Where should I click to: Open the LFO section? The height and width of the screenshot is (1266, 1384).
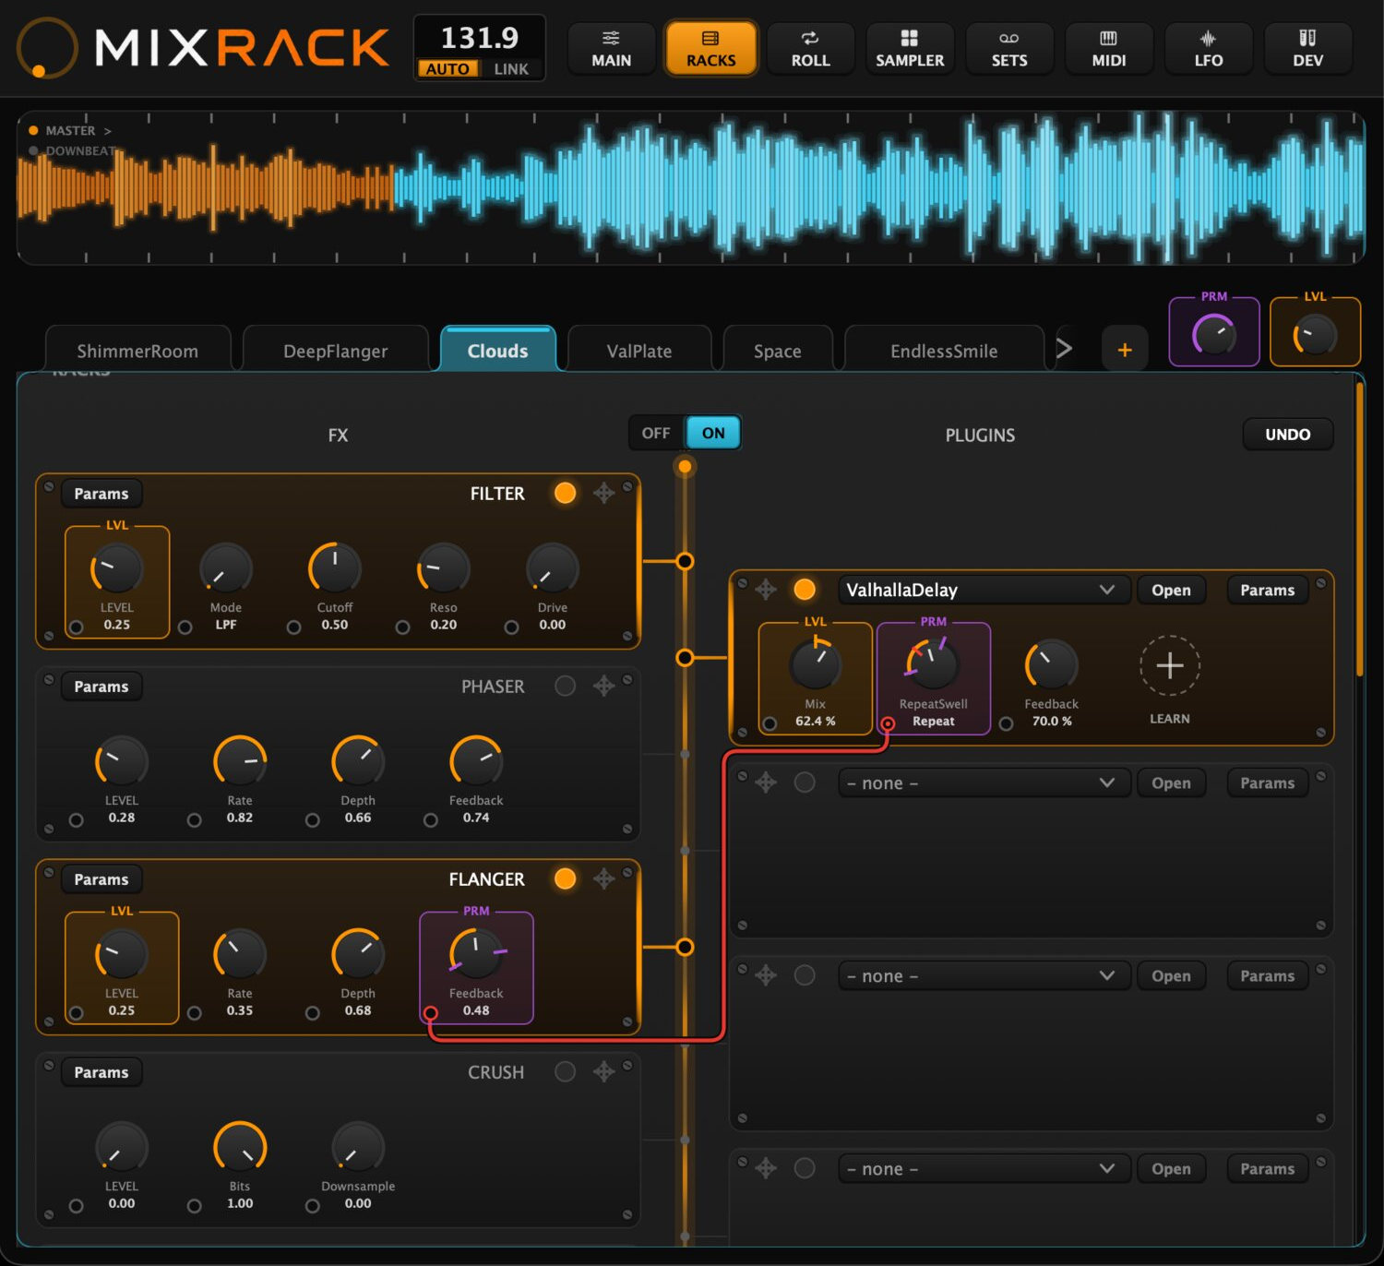pos(1209,49)
